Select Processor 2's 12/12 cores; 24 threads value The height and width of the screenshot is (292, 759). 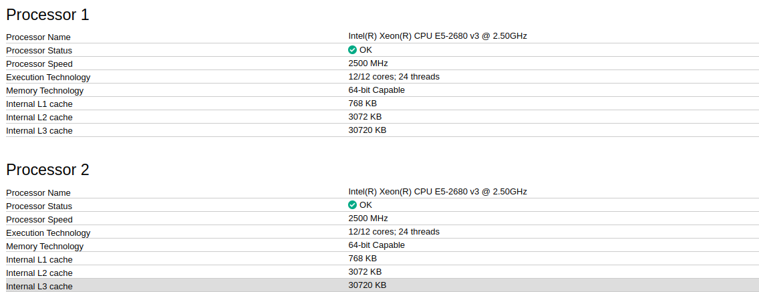(394, 232)
